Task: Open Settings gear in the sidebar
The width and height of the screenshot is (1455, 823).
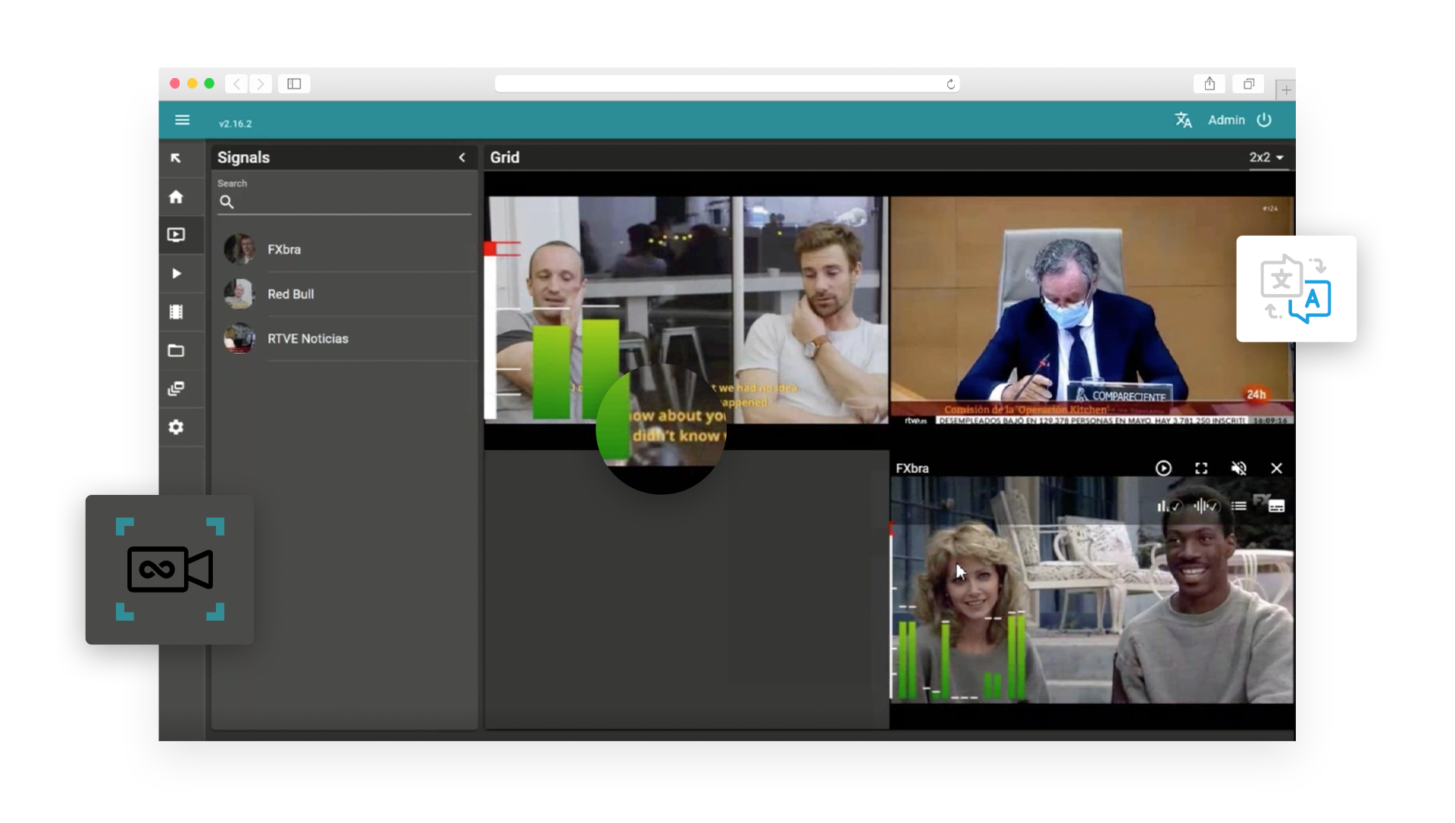Action: pyautogui.click(x=176, y=427)
